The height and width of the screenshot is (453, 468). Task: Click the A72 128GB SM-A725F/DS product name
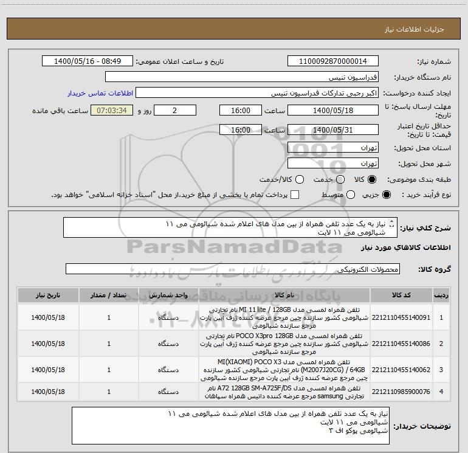(x=284, y=392)
